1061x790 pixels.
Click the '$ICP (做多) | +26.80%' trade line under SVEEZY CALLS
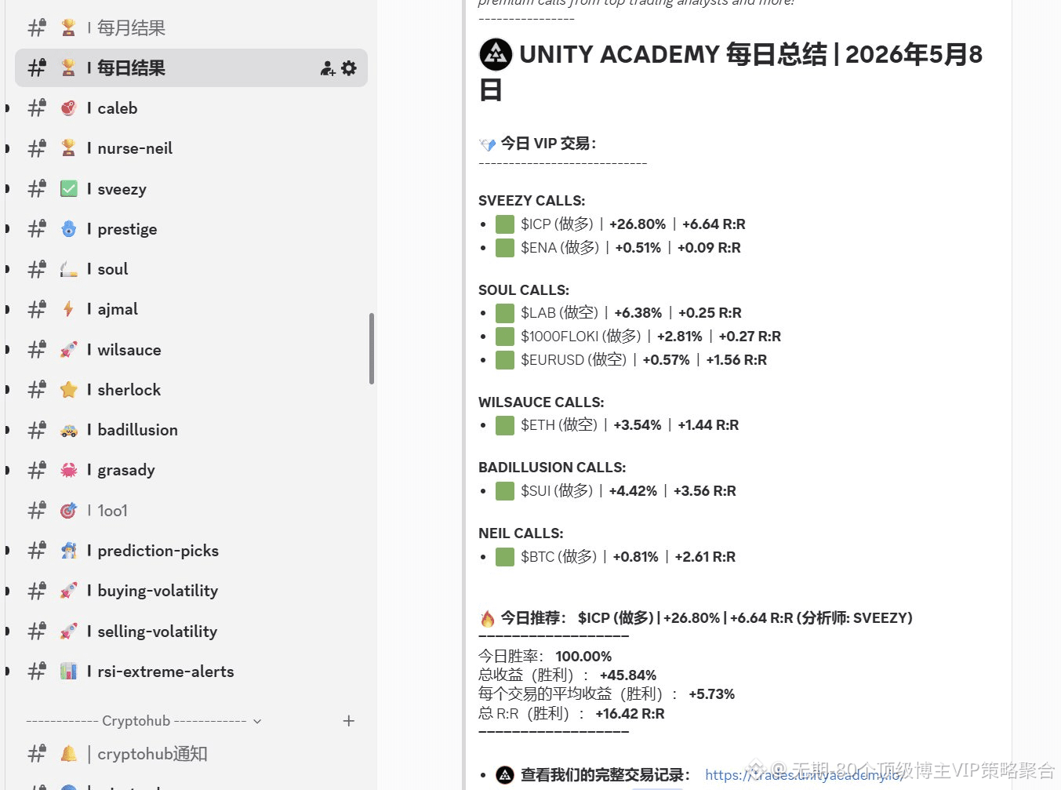point(620,224)
